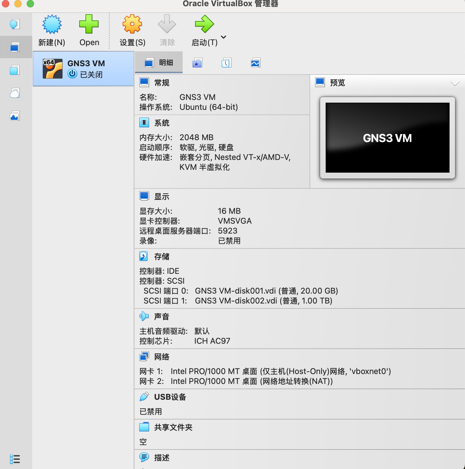Viewport: 465px width, 469px height.
Task: Click the 控制器: SCSI storage controller line
Action: 162,281
